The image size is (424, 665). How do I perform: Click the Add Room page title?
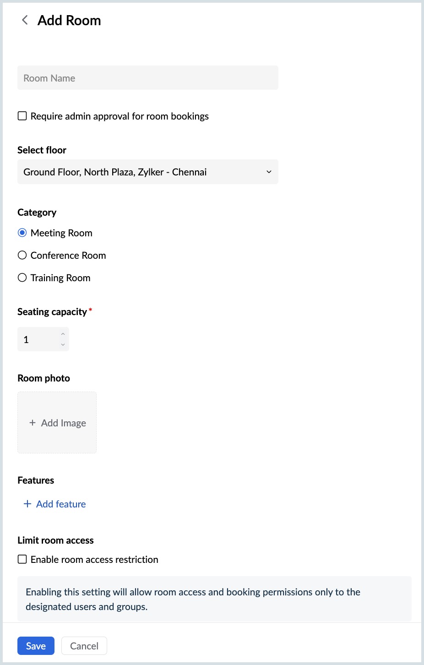tap(69, 20)
